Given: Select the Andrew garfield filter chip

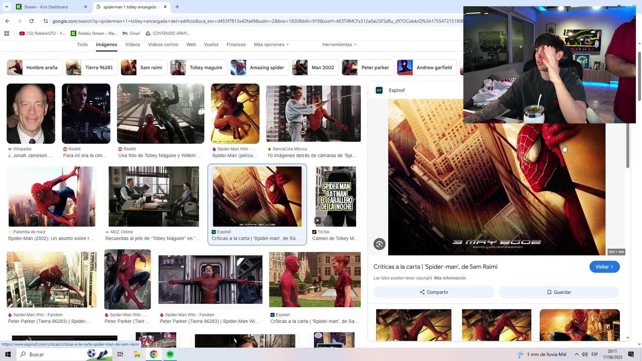Looking at the screenshot, I should point(427,68).
